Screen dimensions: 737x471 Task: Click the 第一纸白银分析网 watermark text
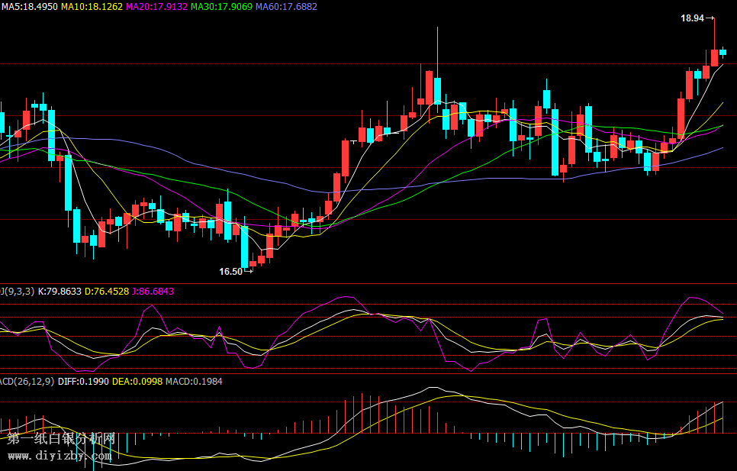coord(61,439)
